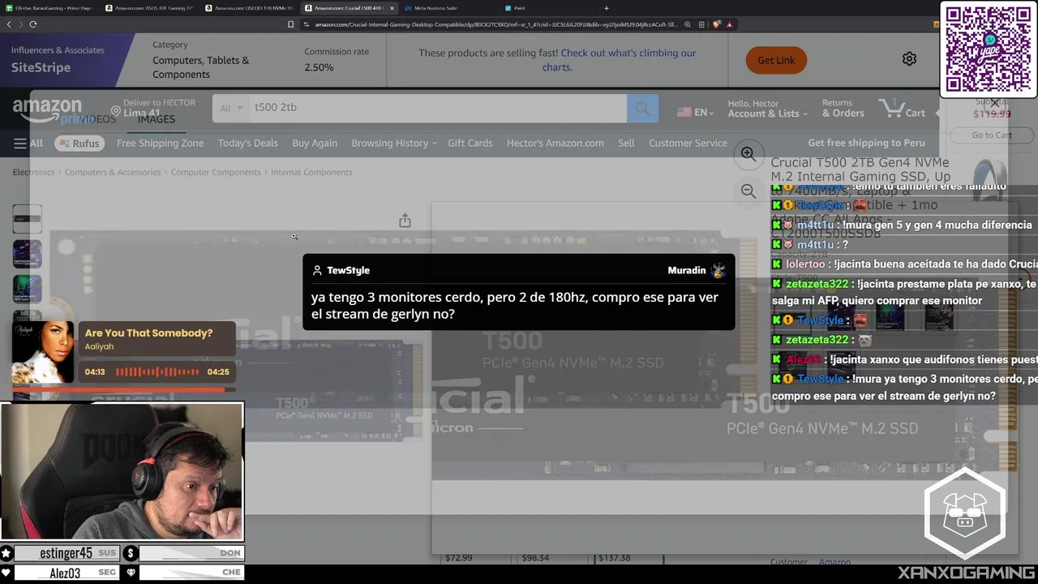The height and width of the screenshot is (584, 1038).
Task: Select the IMAGES tab in viewer
Action: point(156,119)
